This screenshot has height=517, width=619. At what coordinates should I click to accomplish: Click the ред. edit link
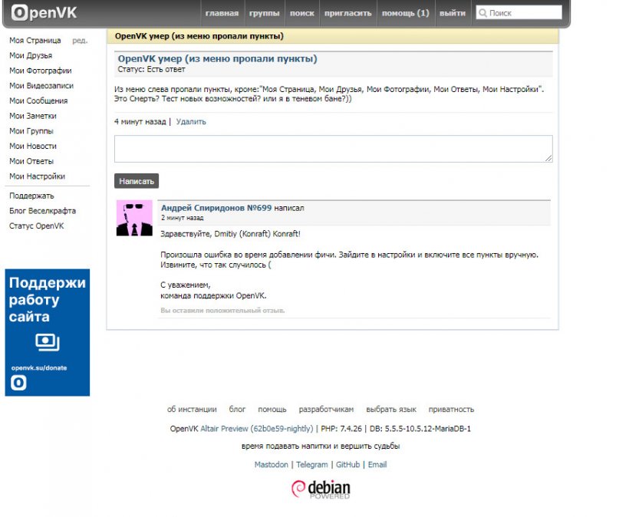pos(80,40)
